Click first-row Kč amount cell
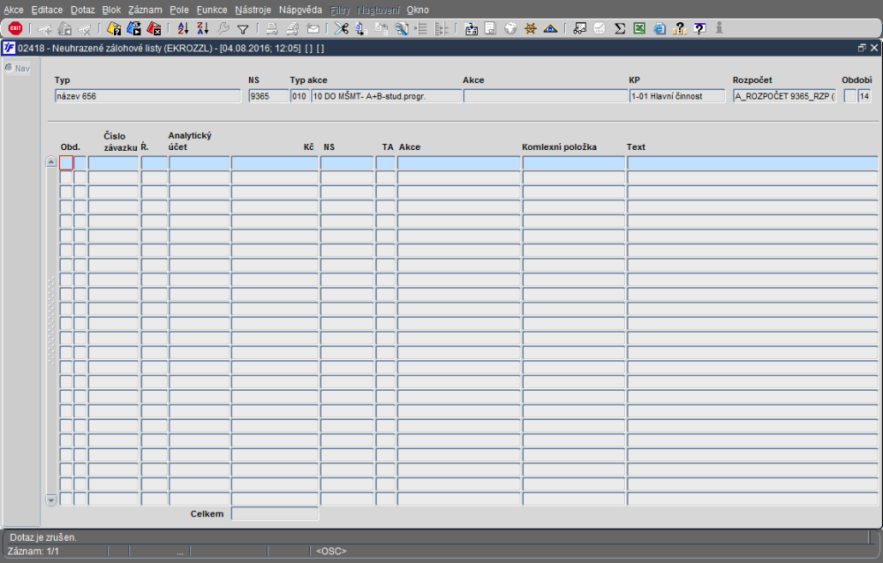This screenshot has height=563, width=883. click(x=275, y=162)
